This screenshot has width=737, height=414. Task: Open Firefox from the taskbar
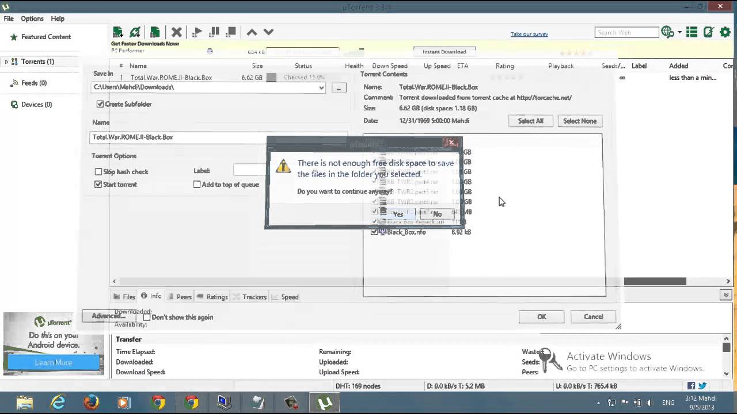(x=91, y=402)
